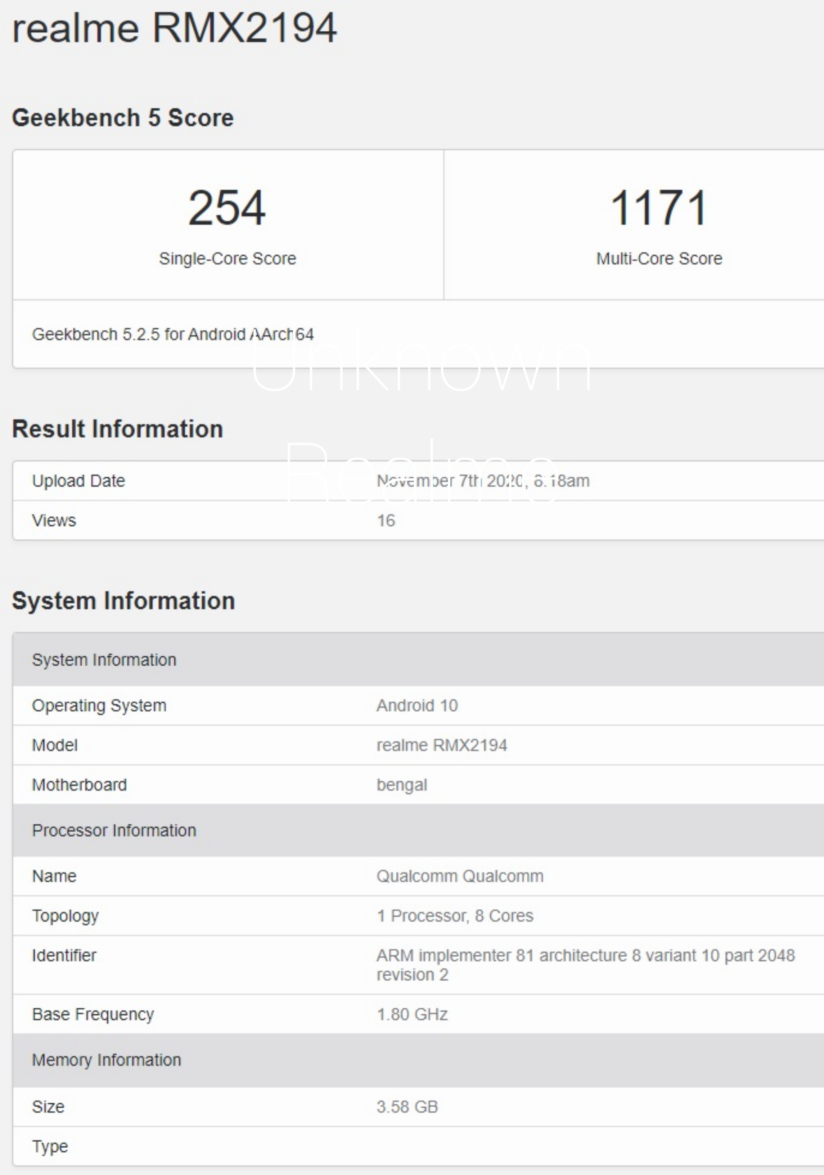Click the Views count value 16
Screen dimensions: 824x1175
(386, 521)
